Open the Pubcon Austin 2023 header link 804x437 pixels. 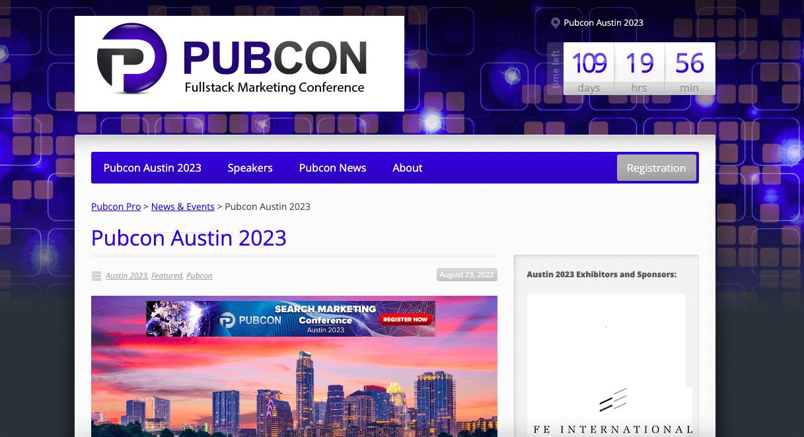(603, 22)
